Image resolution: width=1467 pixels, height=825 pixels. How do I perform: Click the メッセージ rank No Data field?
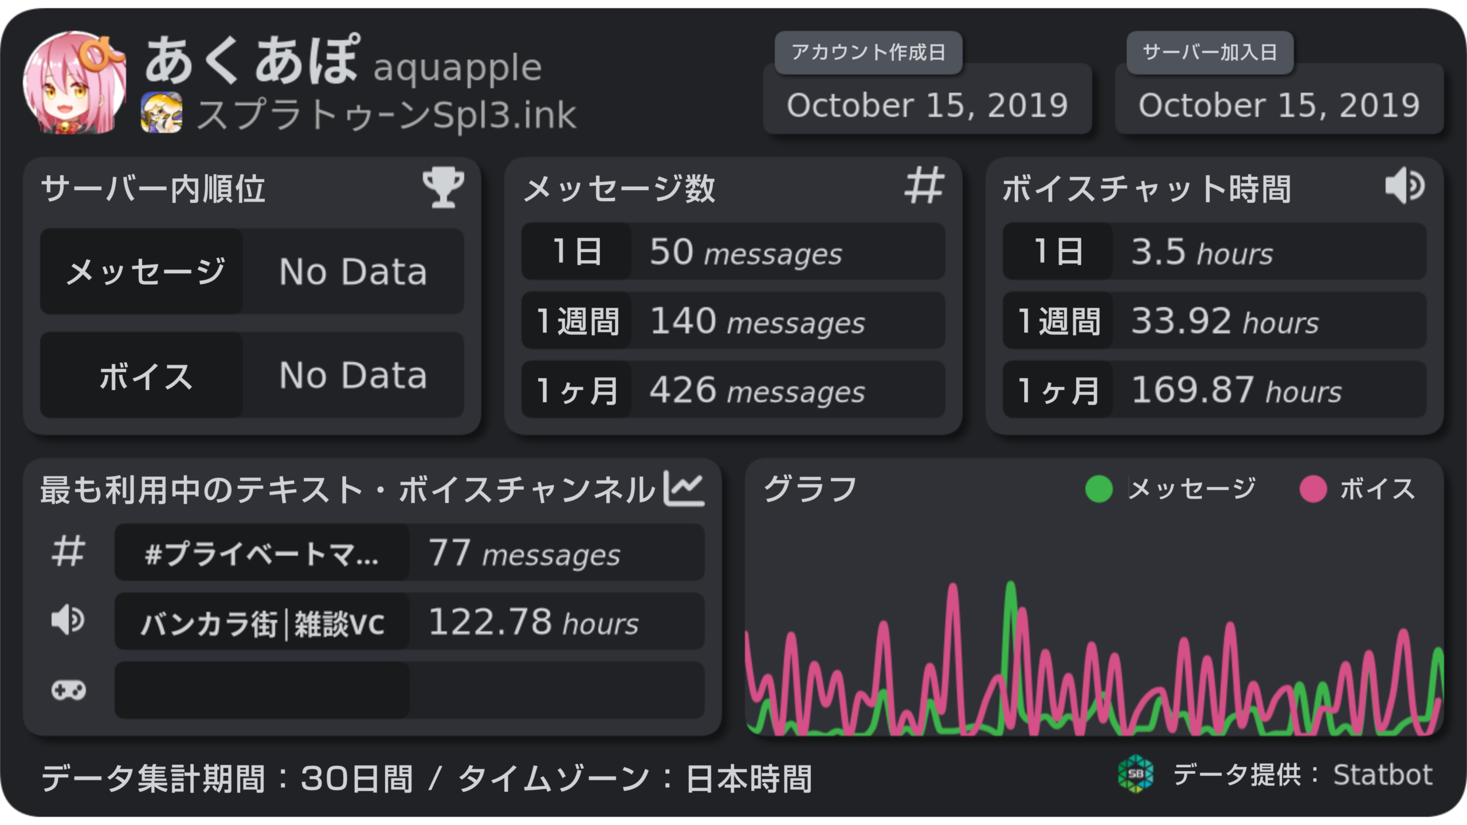click(353, 272)
